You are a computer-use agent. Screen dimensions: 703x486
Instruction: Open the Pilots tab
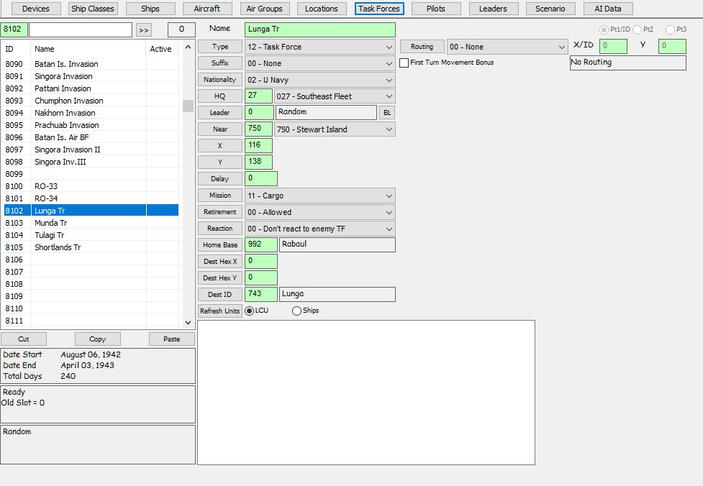coord(436,9)
